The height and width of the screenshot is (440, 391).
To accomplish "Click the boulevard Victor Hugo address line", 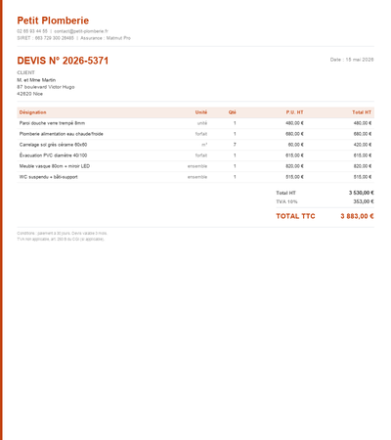I will [46, 87].
